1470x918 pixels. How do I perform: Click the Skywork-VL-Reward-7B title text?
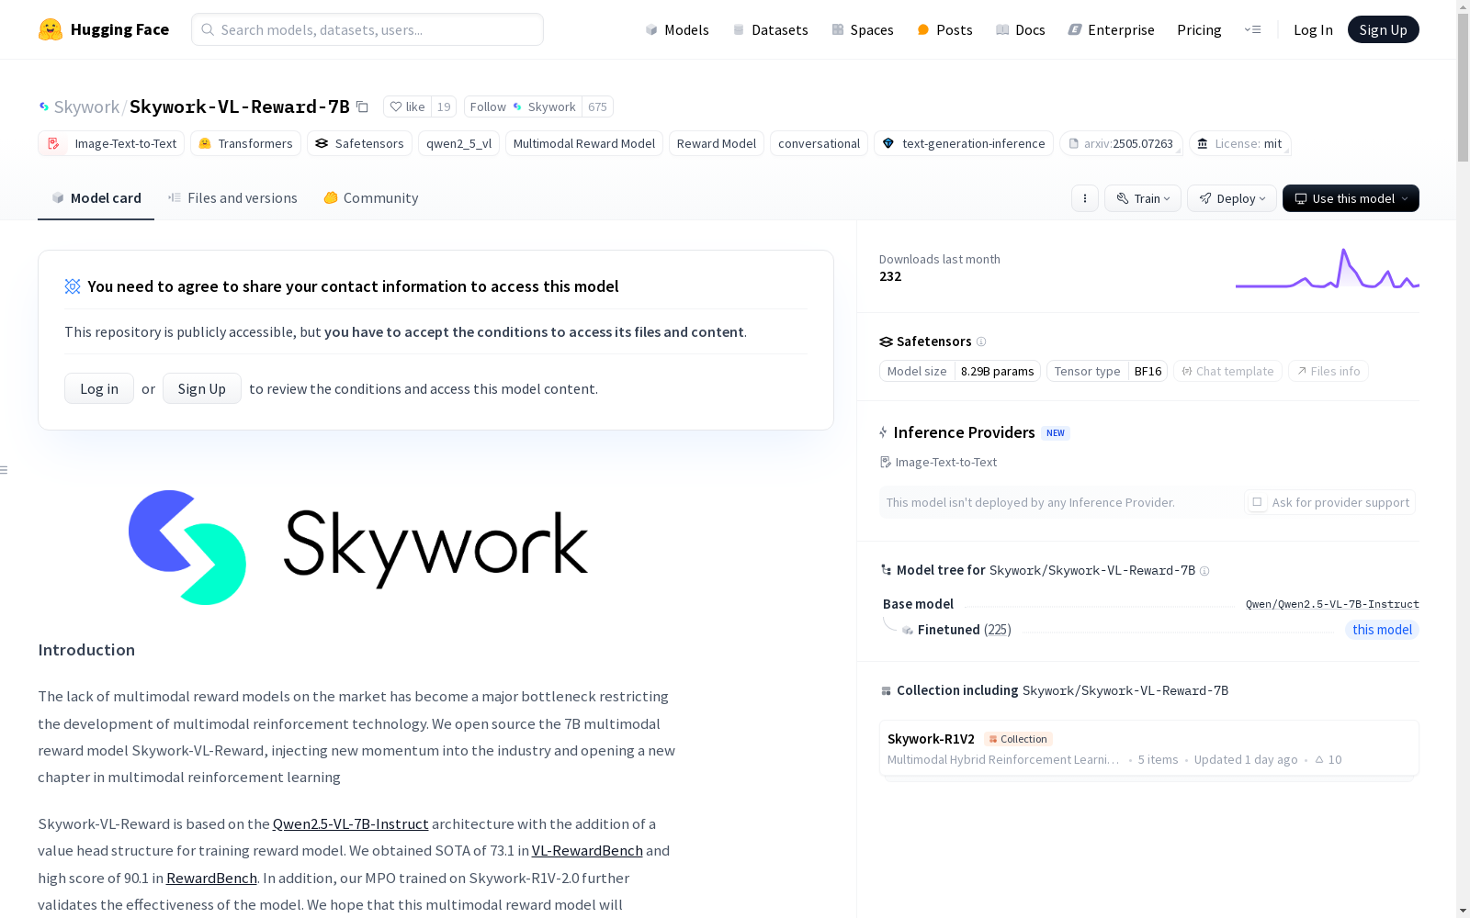point(240,106)
